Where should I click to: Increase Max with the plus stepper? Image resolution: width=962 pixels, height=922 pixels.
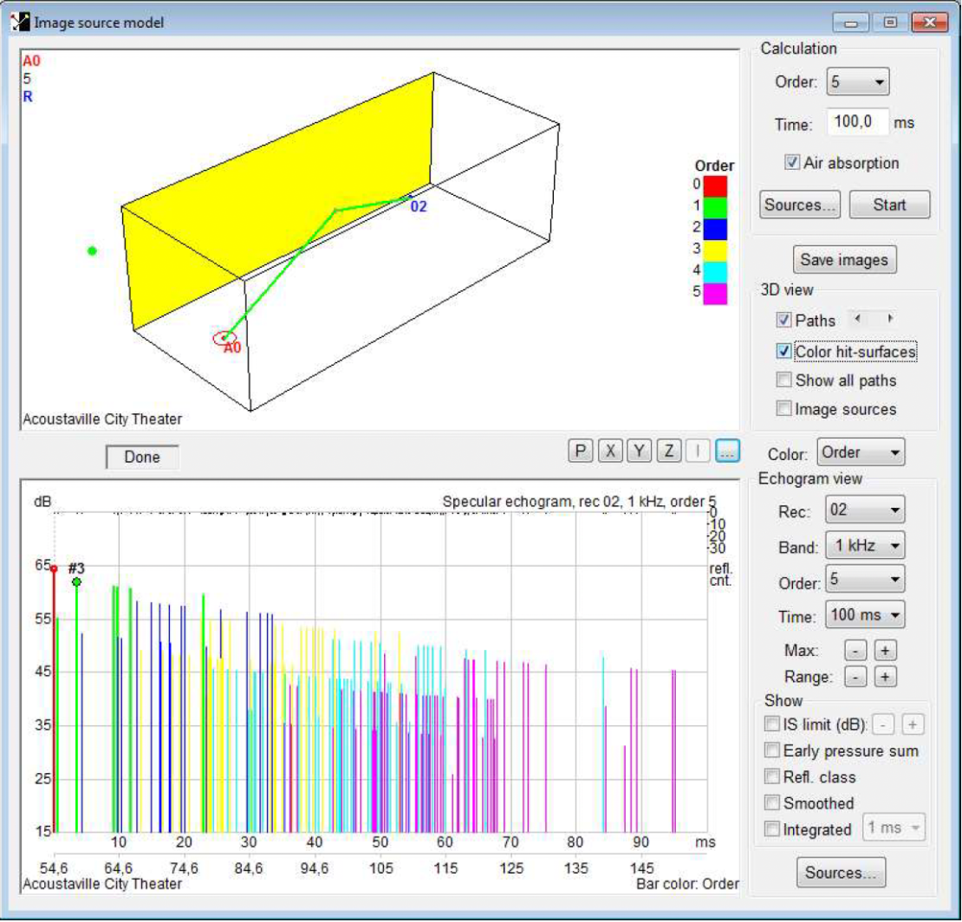coord(885,651)
